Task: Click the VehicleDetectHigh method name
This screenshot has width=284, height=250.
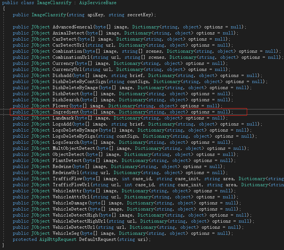Action: pos(75,215)
